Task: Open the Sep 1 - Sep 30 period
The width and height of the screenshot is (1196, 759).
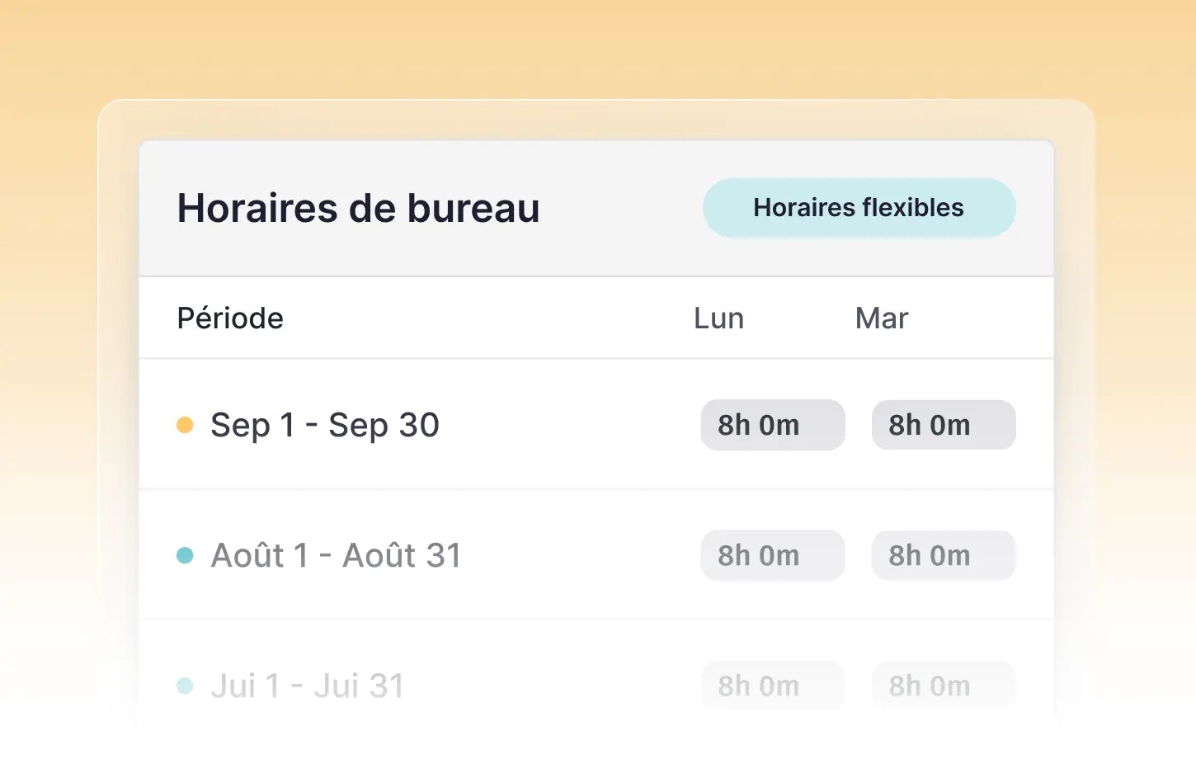Action: pyautogui.click(x=324, y=426)
